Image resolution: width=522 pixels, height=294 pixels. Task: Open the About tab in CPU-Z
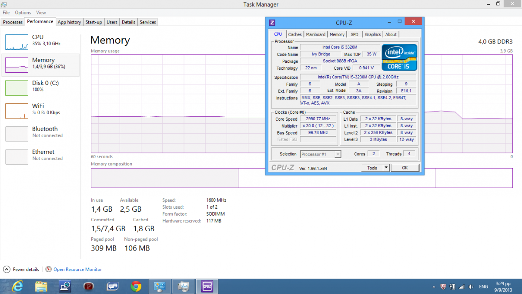391,34
